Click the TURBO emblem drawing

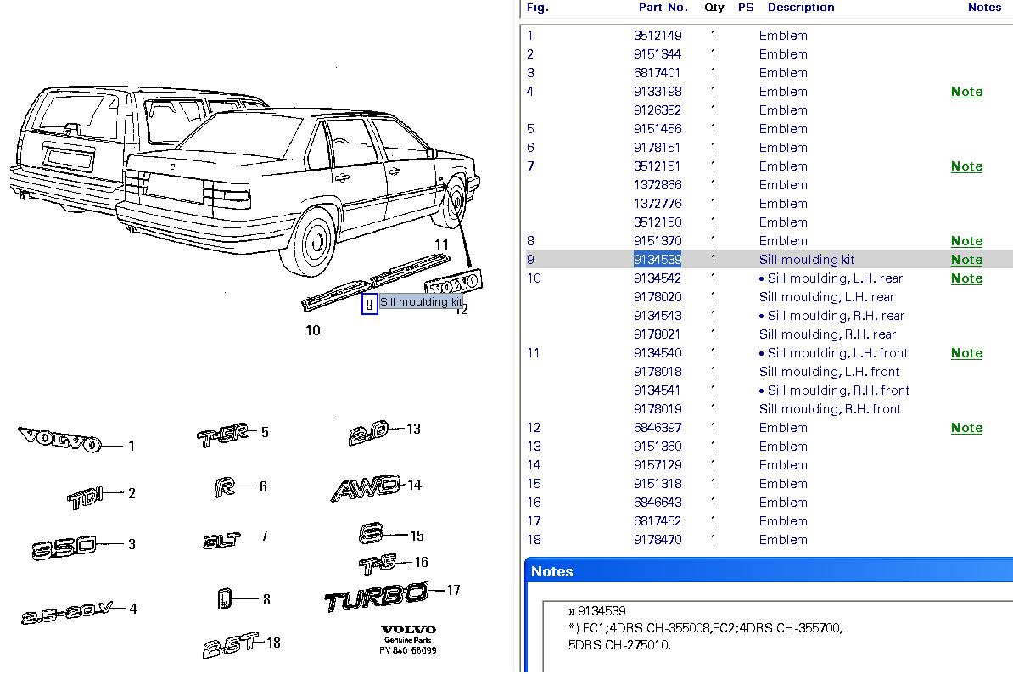(376, 597)
